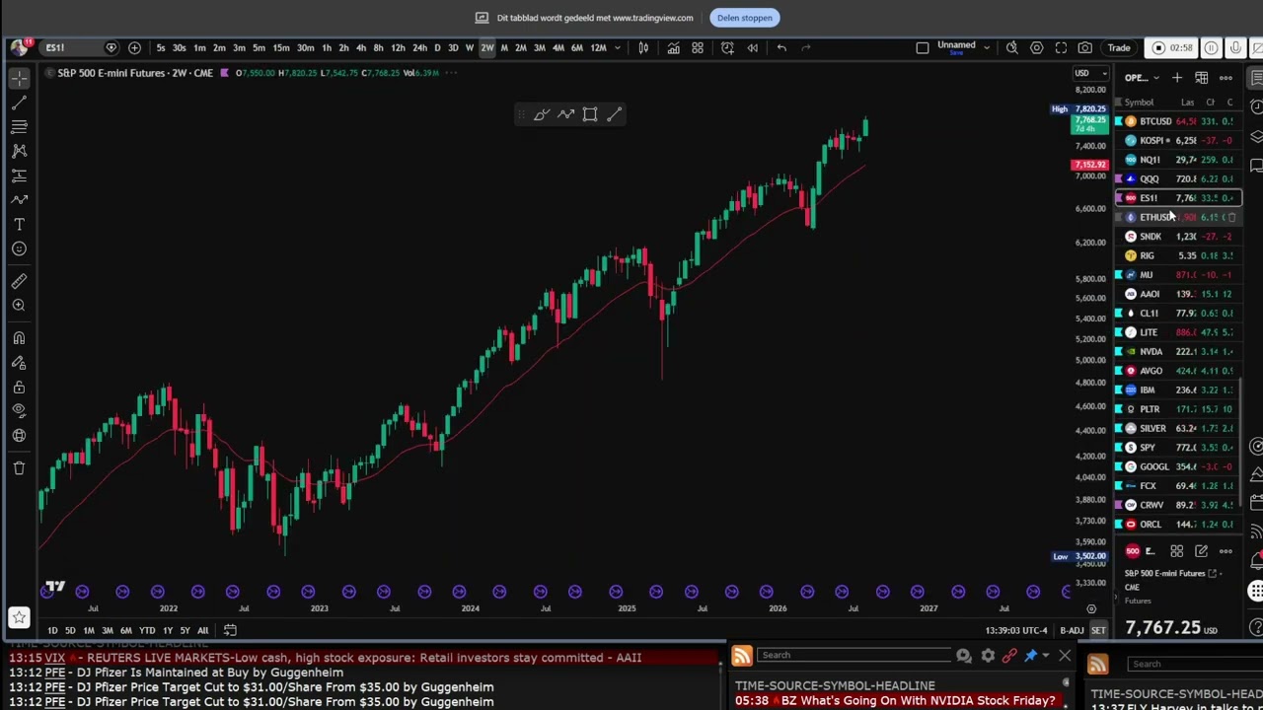Viewport: 1263px width, 710px height.
Task: Open chart settings hexagon icon
Action: [1036, 47]
